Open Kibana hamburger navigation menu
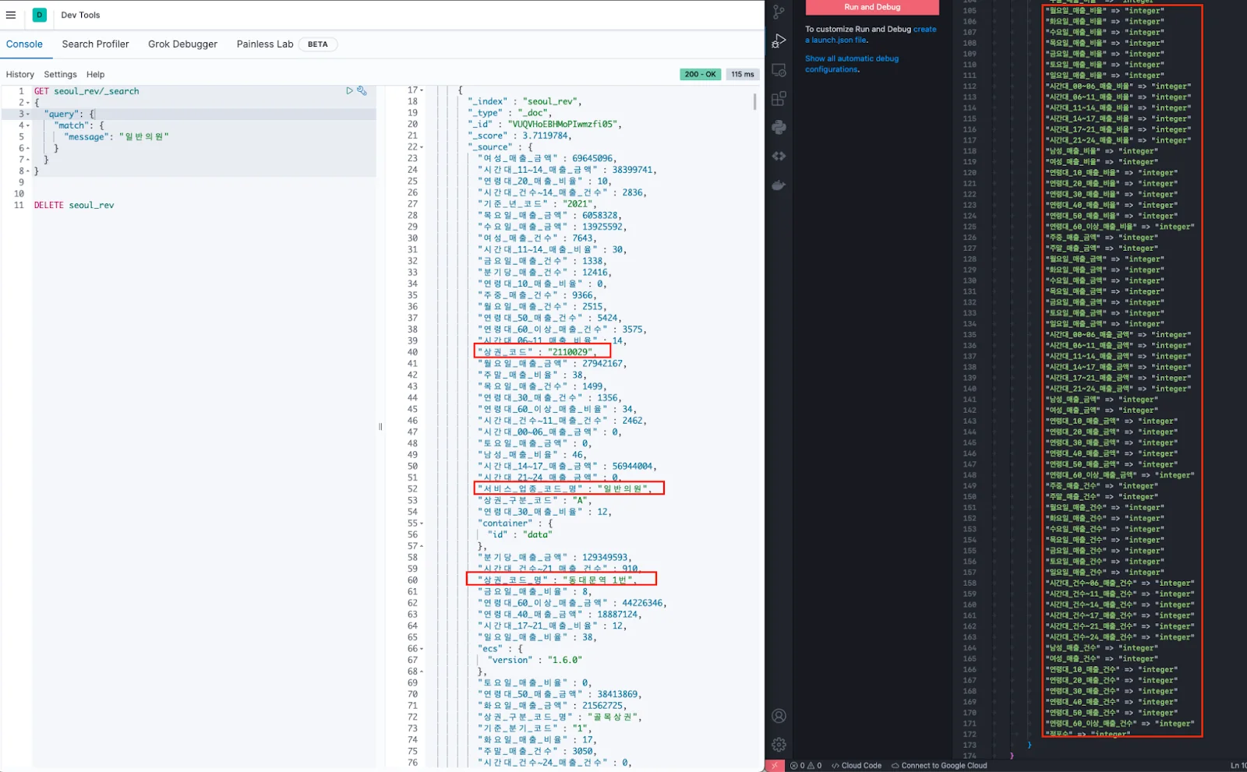1247x772 pixels. (11, 15)
